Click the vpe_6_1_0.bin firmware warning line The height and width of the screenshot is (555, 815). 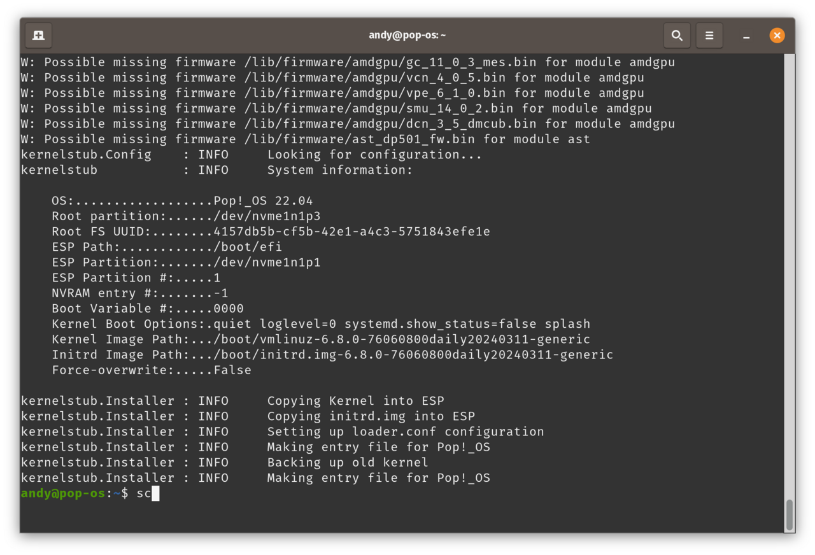(332, 93)
